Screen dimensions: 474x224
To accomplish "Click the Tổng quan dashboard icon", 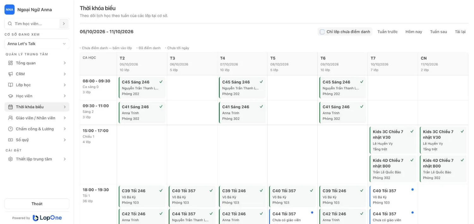I will [10, 63].
